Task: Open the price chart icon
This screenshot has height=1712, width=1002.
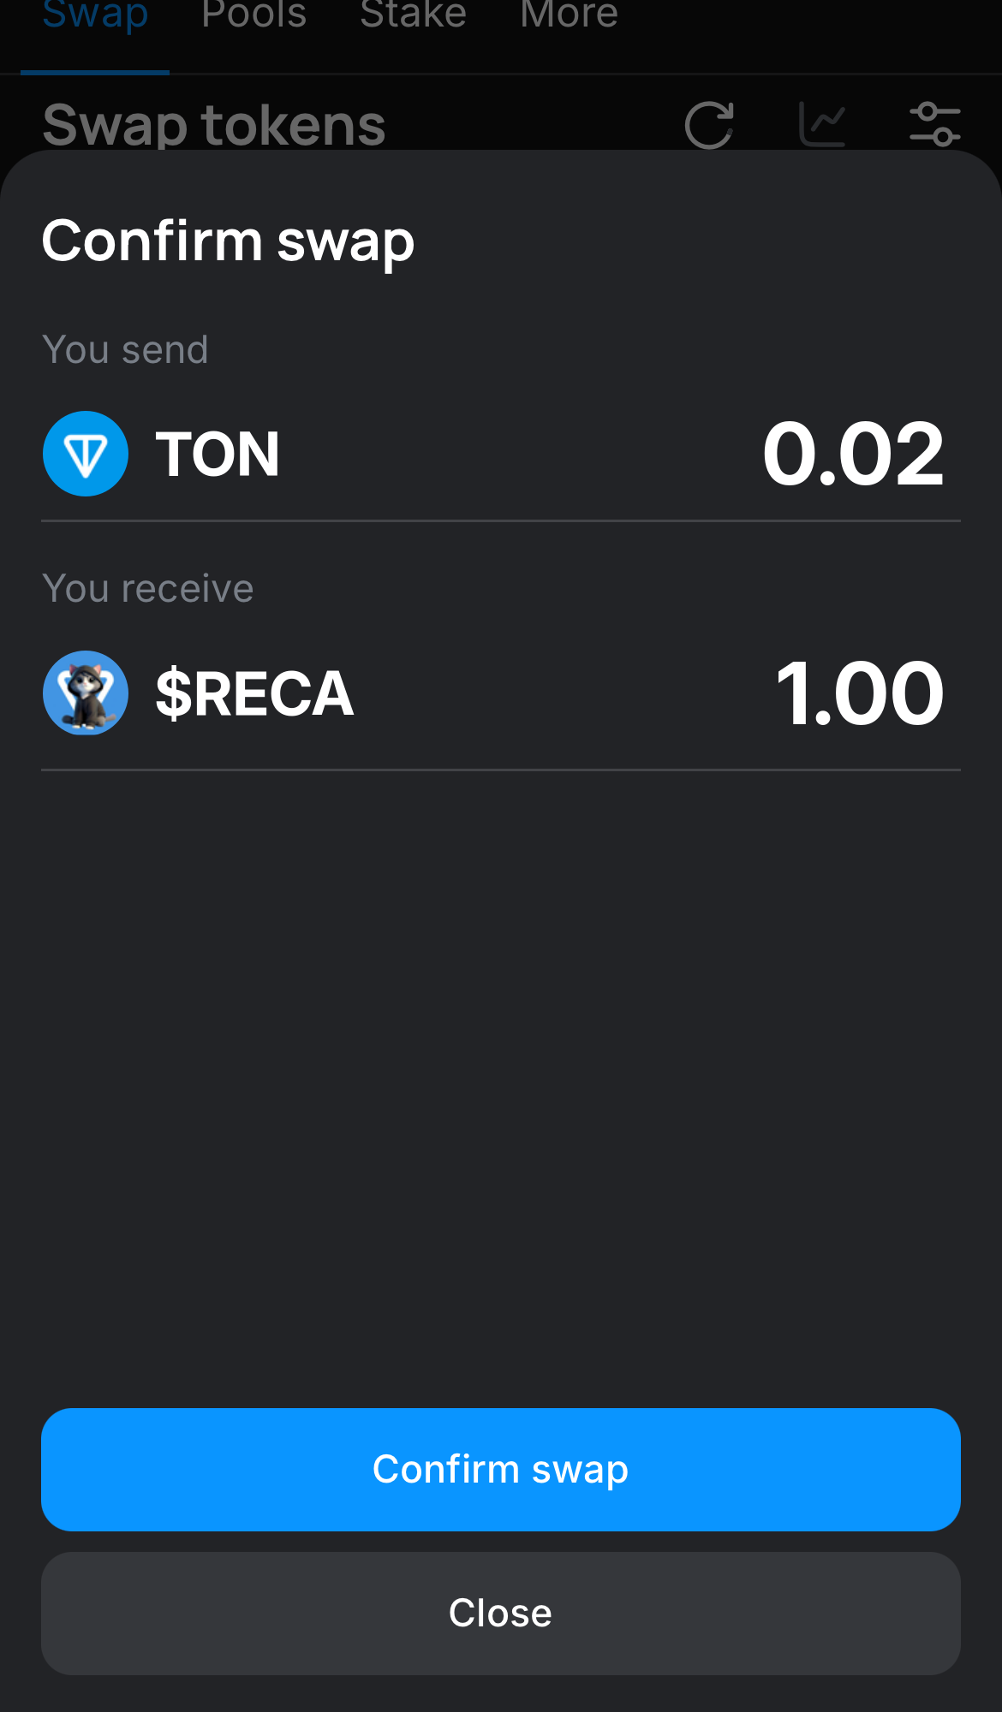Action: point(822,124)
